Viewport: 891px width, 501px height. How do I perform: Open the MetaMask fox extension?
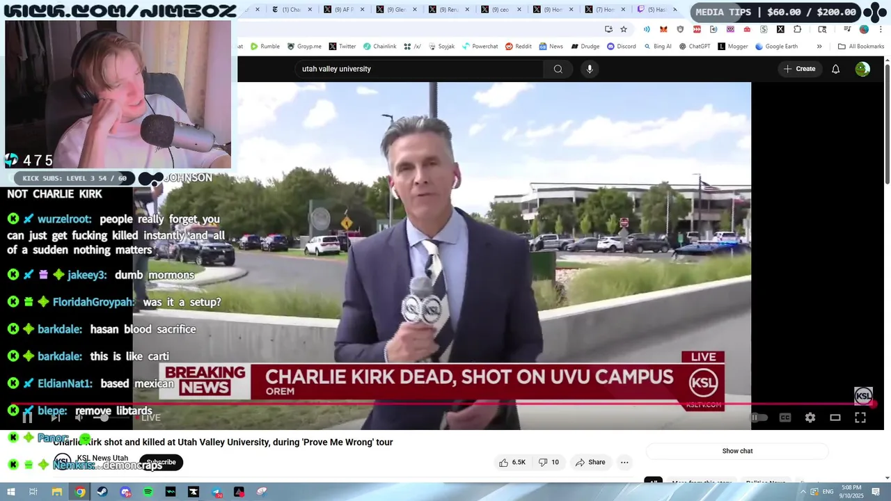(663, 29)
